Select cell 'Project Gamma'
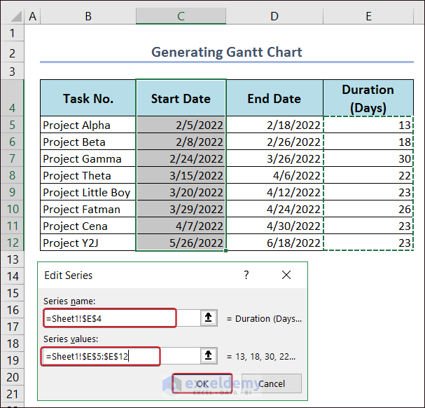The image size is (425, 408). [x=88, y=158]
